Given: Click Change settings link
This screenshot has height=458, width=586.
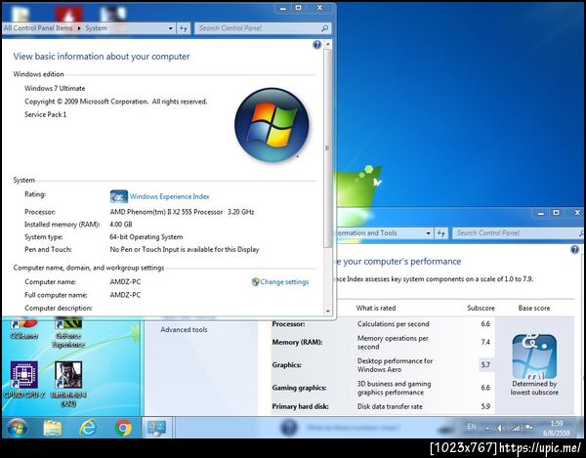Looking at the screenshot, I should 284,282.
